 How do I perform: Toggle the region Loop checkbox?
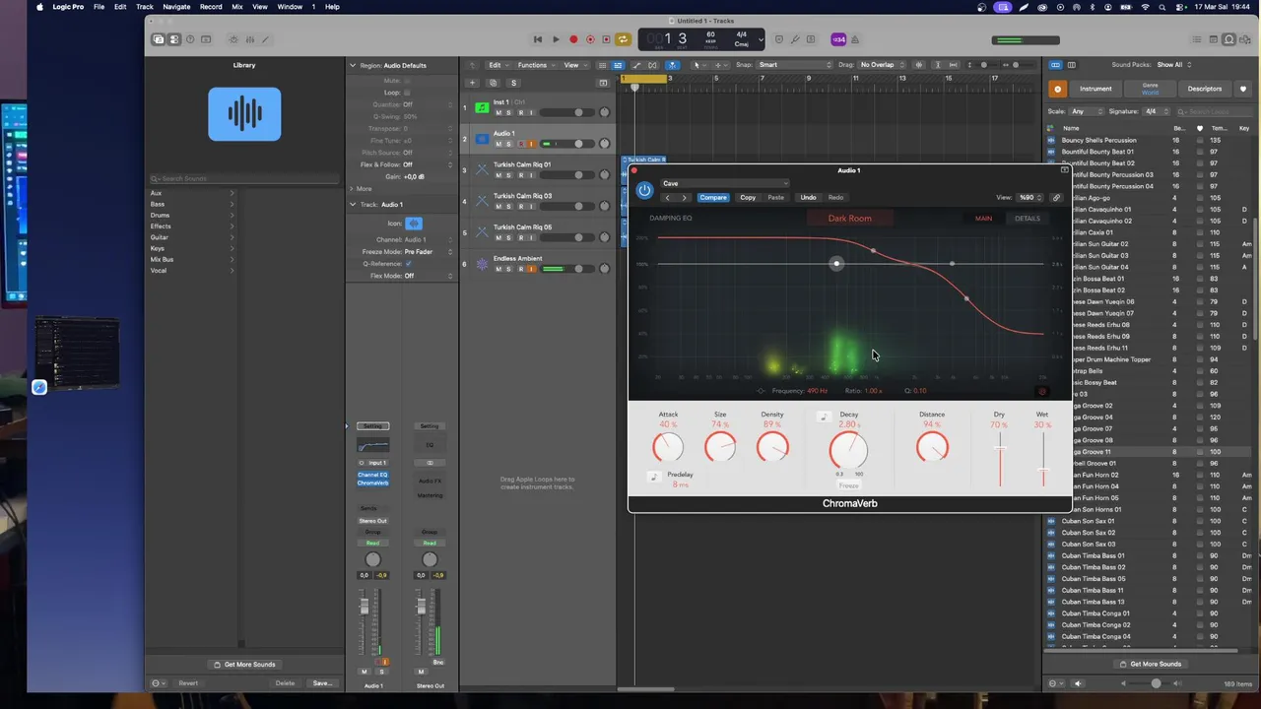407,93
